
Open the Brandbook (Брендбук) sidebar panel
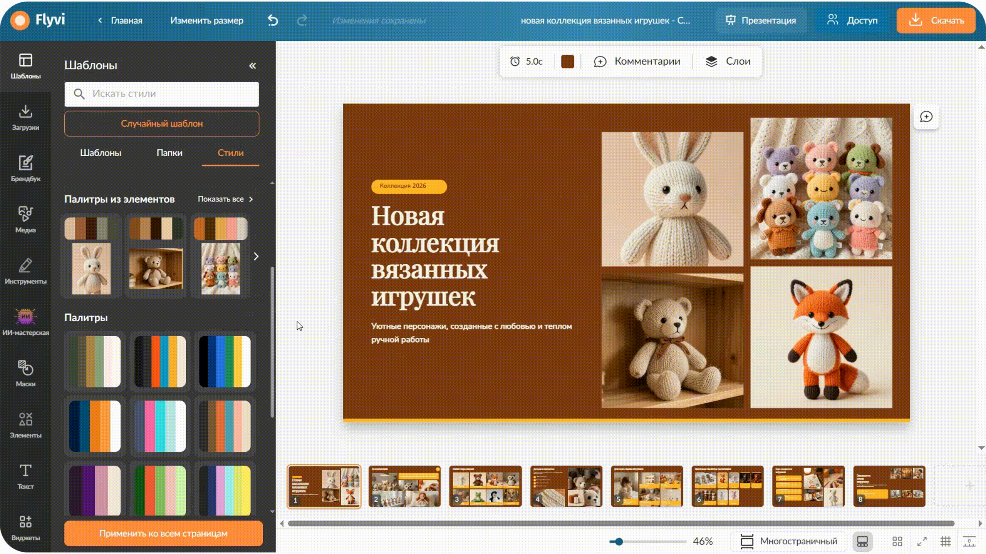click(x=25, y=169)
